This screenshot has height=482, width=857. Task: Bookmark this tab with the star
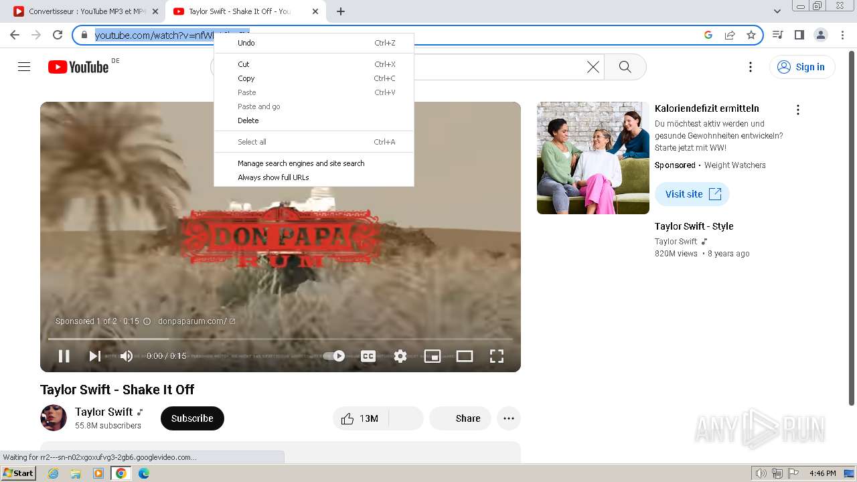[751, 35]
